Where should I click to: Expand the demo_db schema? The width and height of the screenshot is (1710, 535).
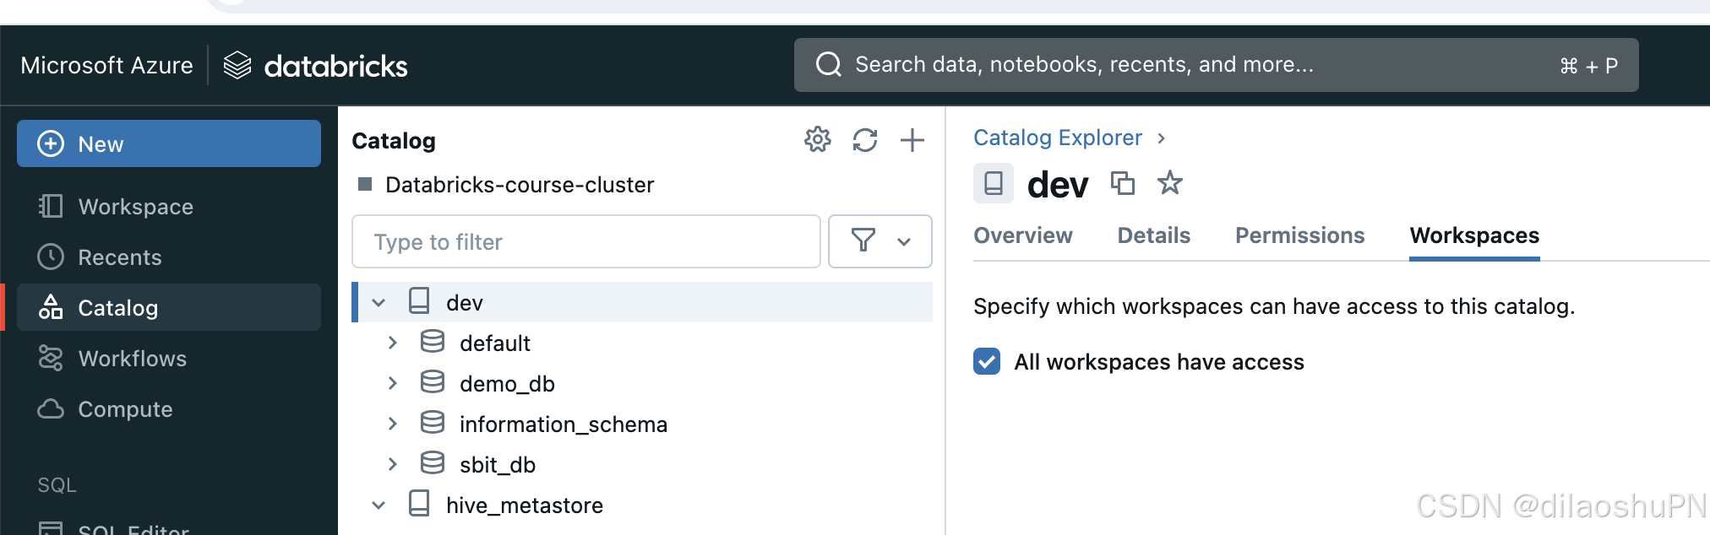[x=392, y=384]
